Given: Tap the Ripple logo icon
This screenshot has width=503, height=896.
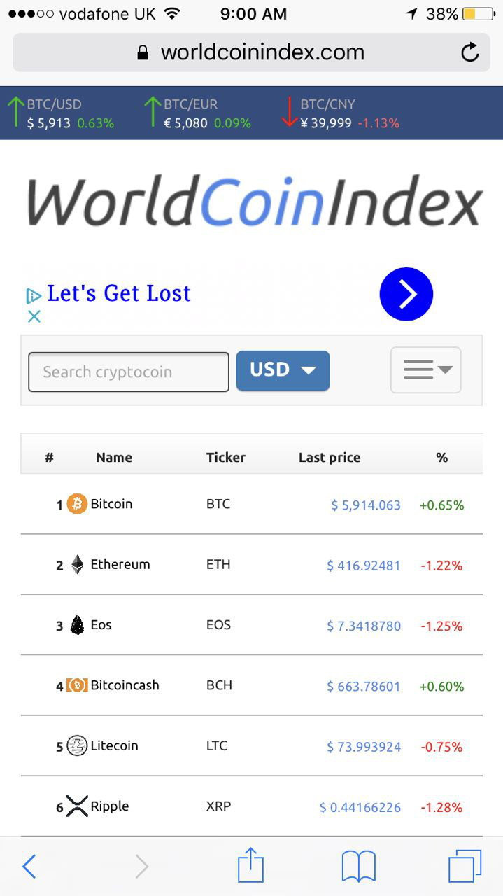Looking at the screenshot, I should click(x=77, y=806).
